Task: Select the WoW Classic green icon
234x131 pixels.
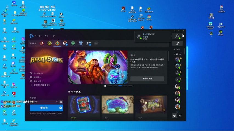Action: (x=73, y=43)
